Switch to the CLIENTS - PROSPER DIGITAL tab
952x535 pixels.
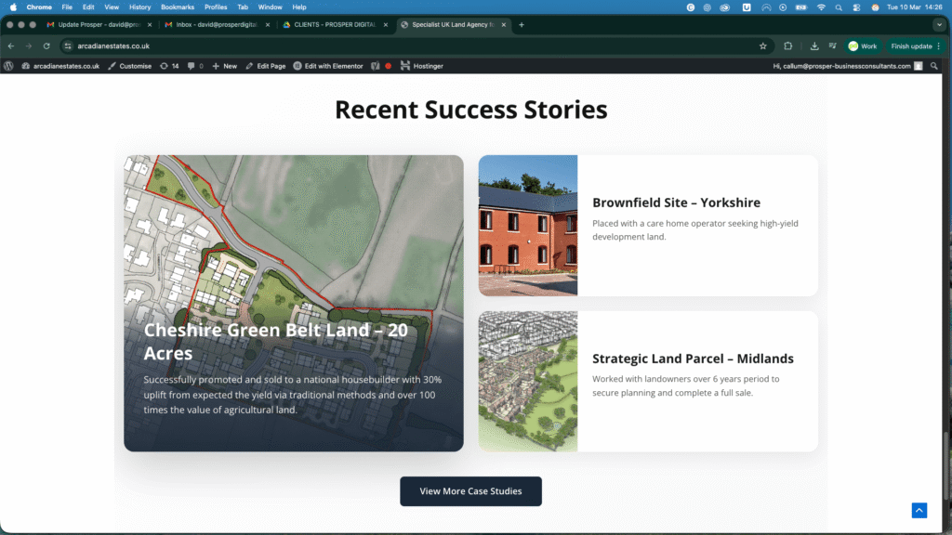coord(335,24)
